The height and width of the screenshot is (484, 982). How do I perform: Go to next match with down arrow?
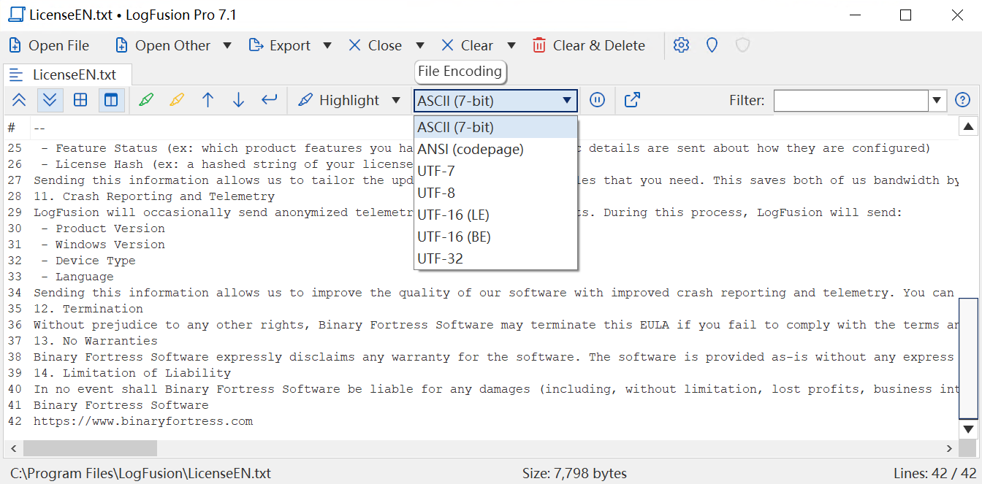pos(238,100)
